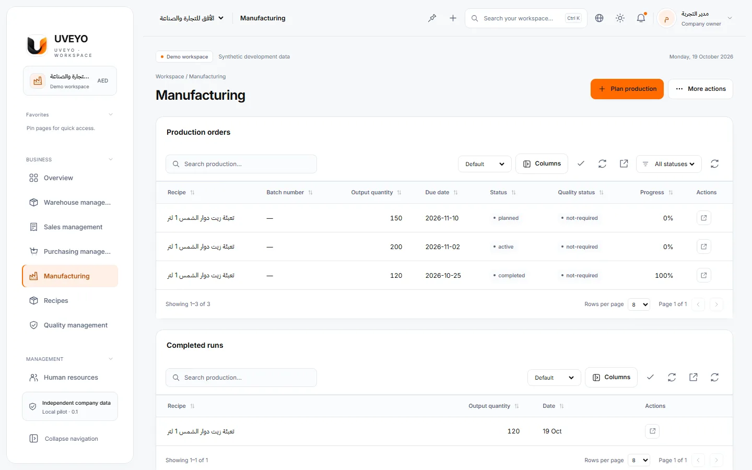The image size is (752, 470).
Task: Open the Default view dropdown in Completed runs
Action: click(554, 378)
